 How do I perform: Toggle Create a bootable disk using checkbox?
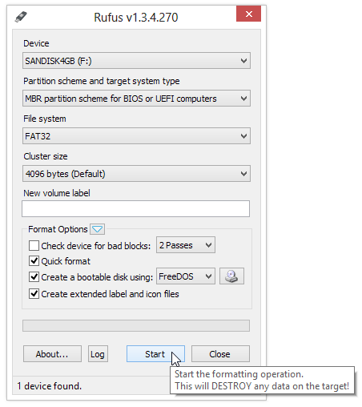(x=34, y=277)
